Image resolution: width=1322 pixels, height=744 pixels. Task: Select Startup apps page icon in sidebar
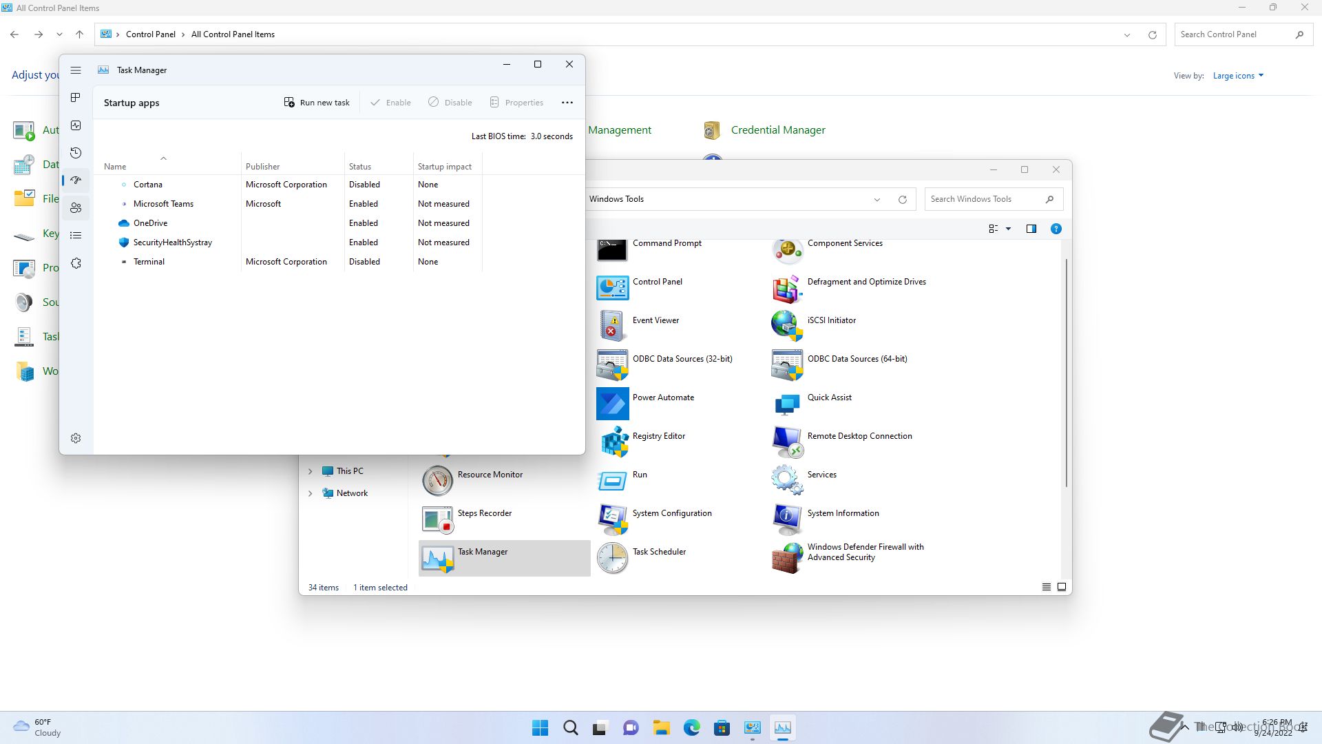tap(76, 180)
